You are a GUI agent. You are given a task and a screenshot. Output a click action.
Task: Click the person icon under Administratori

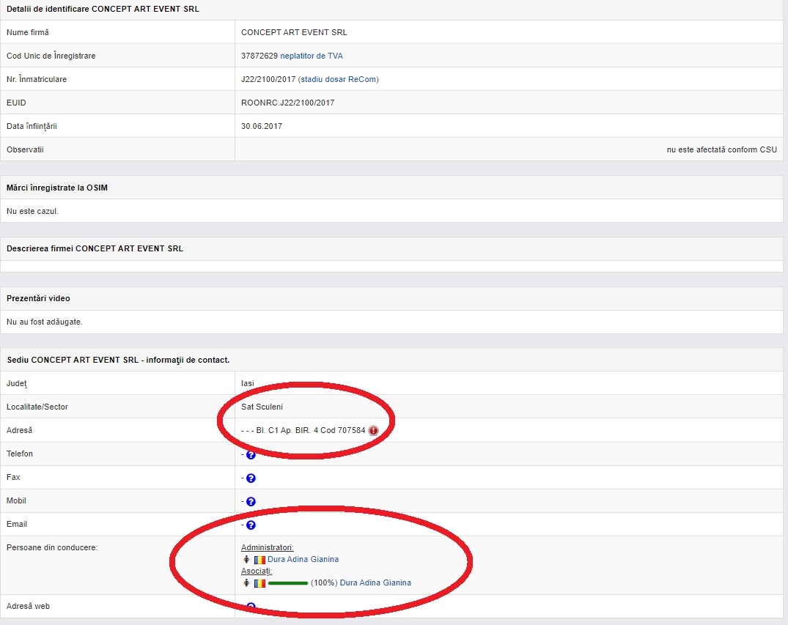click(246, 559)
